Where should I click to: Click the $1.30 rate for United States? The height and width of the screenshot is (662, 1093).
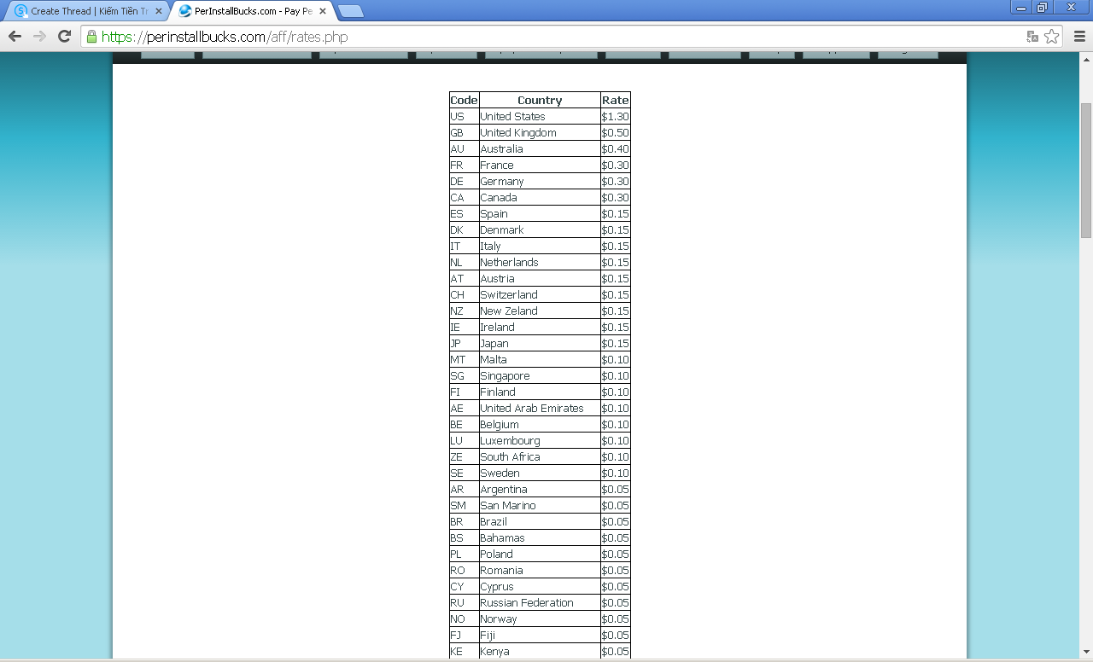[x=615, y=116]
